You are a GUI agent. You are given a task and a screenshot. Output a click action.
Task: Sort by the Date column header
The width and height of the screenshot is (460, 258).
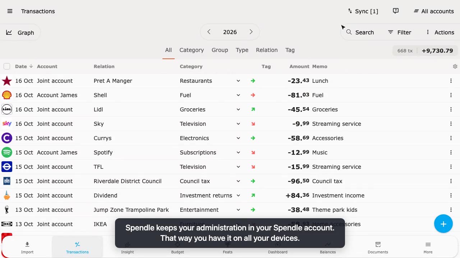(24, 66)
